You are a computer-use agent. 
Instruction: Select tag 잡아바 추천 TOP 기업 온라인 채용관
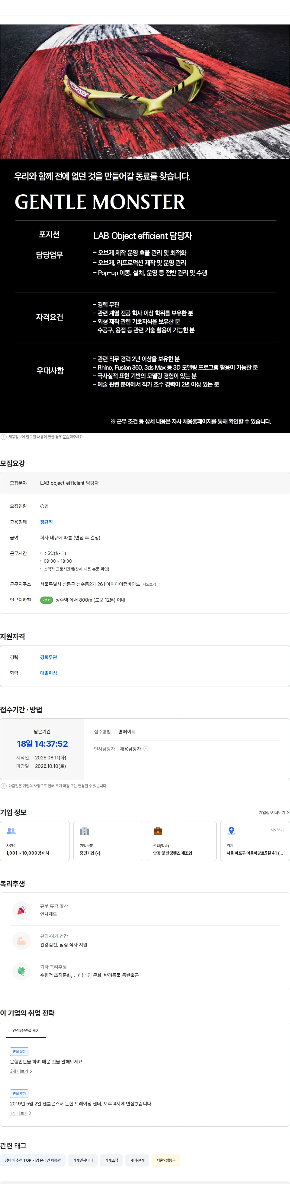(x=33, y=1160)
